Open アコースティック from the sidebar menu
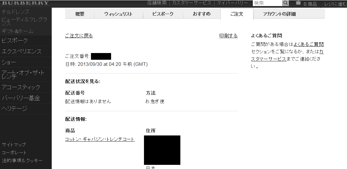 point(21,87)
